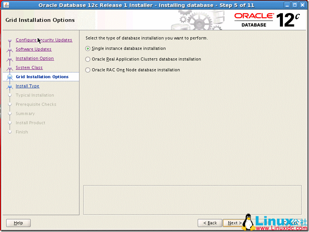Click the Java coffee cup title bar icon
The image size is (309, 232).
tap(6, 5)
